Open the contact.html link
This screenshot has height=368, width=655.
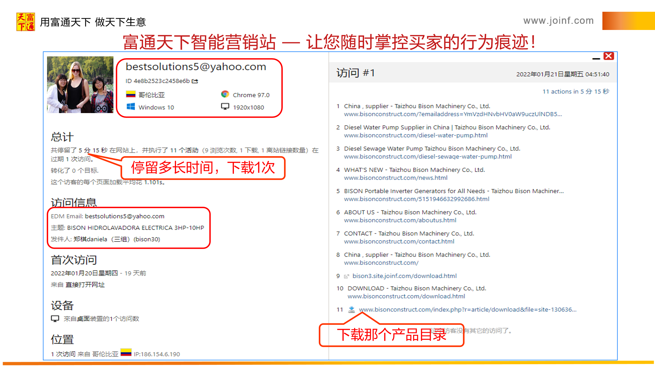(399, 241)
